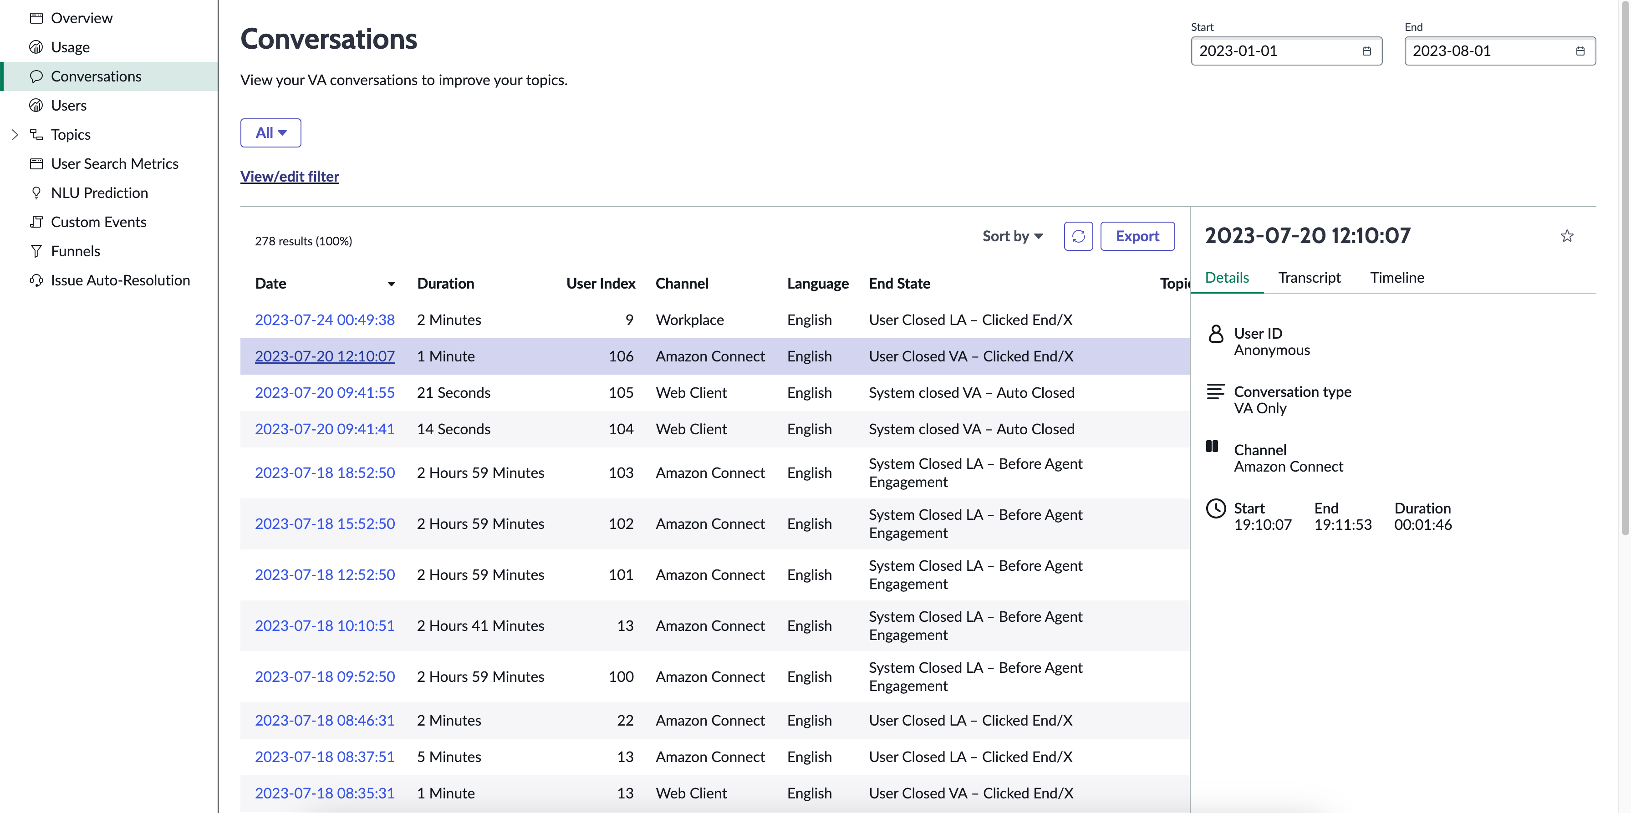This screenshot has width=1631, height=813.
Task: Click the clock icon beside Start time
Action: (1216, 508)
